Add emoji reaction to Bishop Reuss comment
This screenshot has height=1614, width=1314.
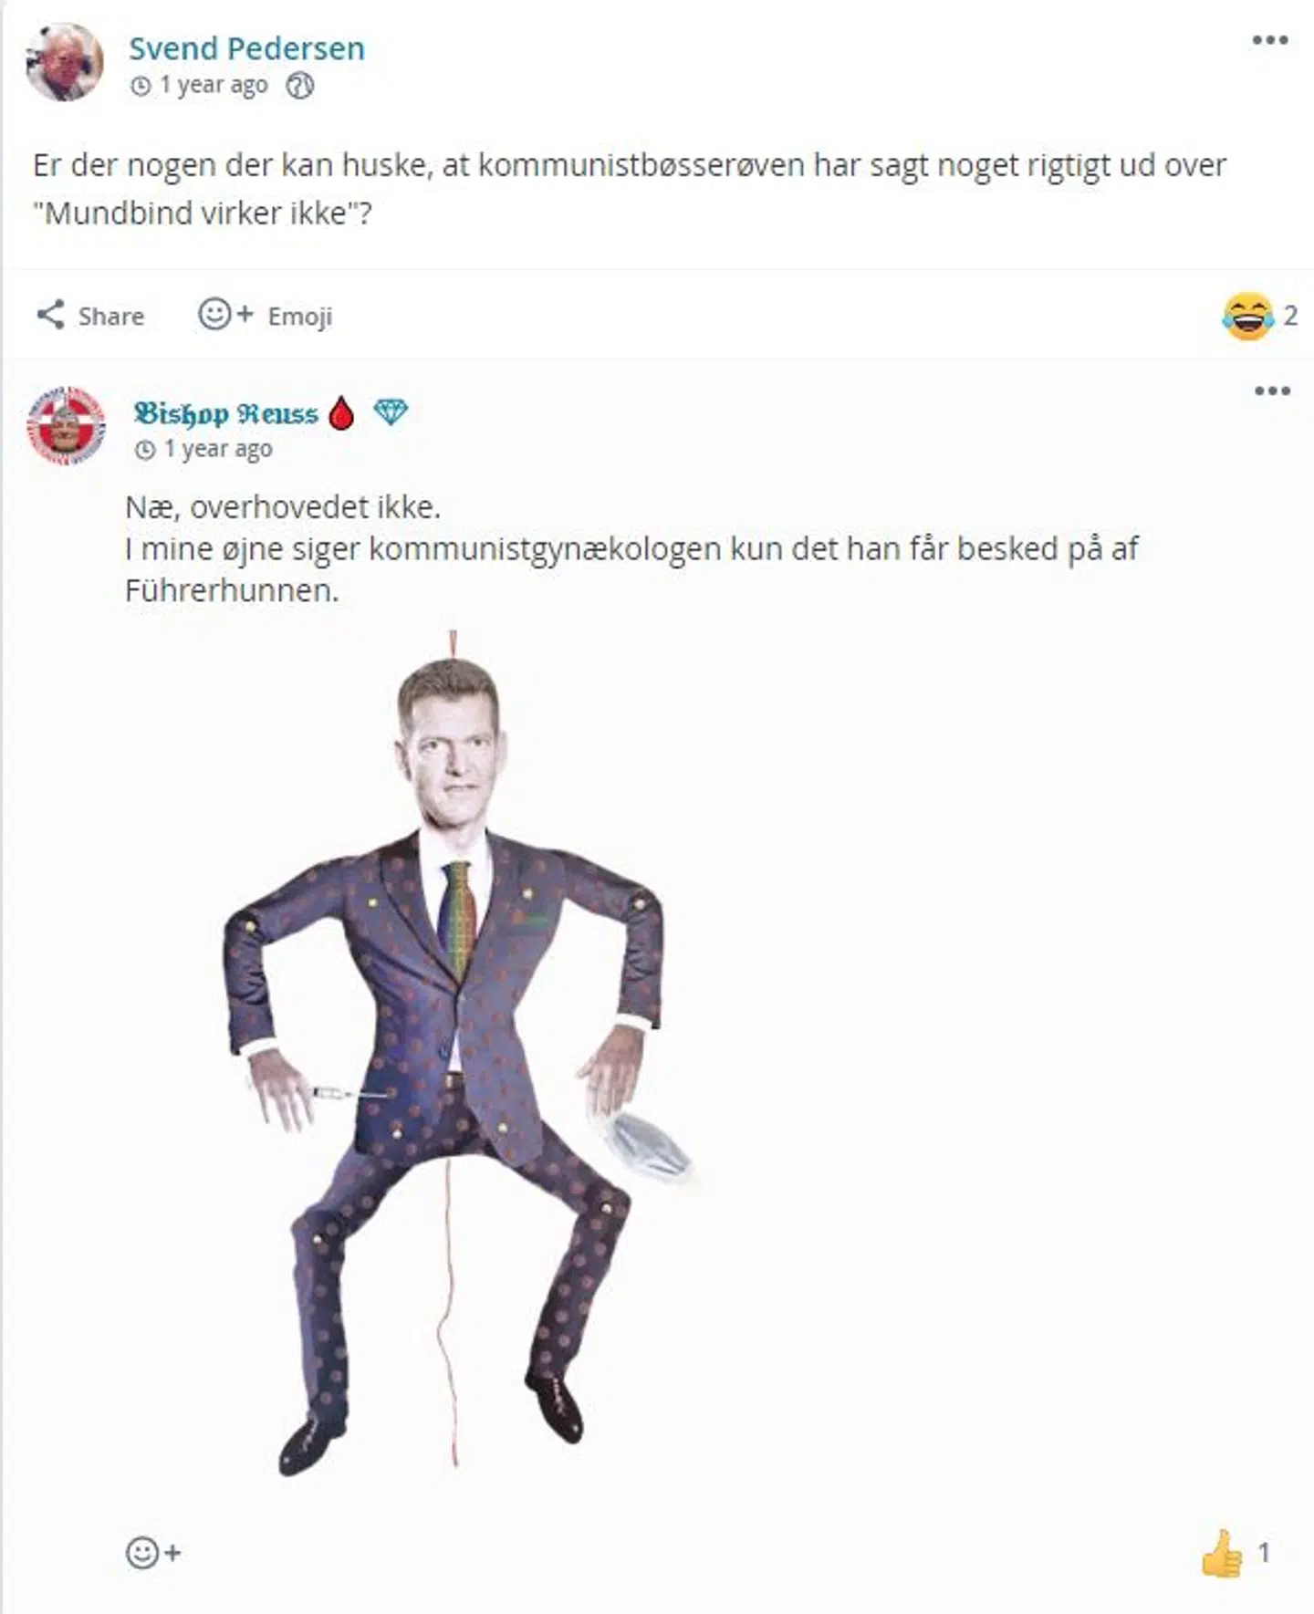tap(152, 1552)
